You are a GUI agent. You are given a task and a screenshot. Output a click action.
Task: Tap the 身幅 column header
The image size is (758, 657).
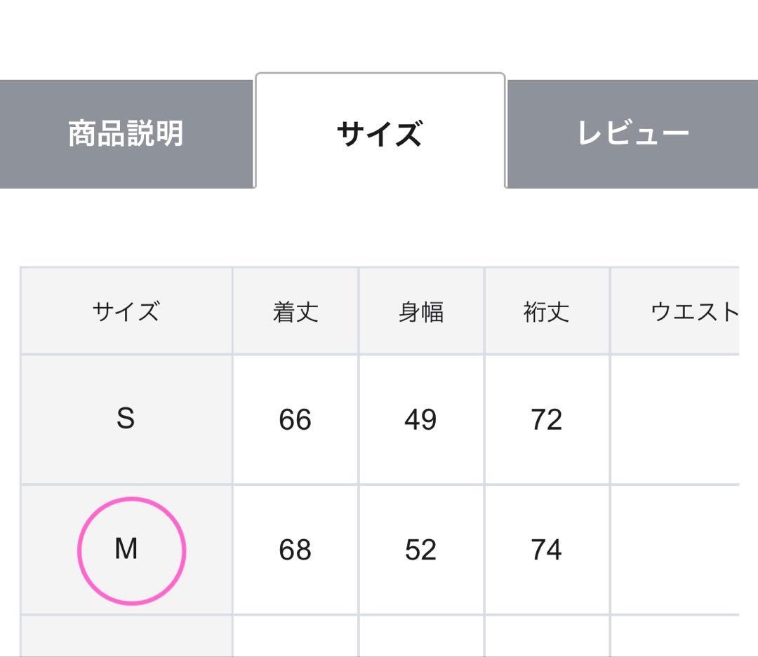(x=421, y=311)
